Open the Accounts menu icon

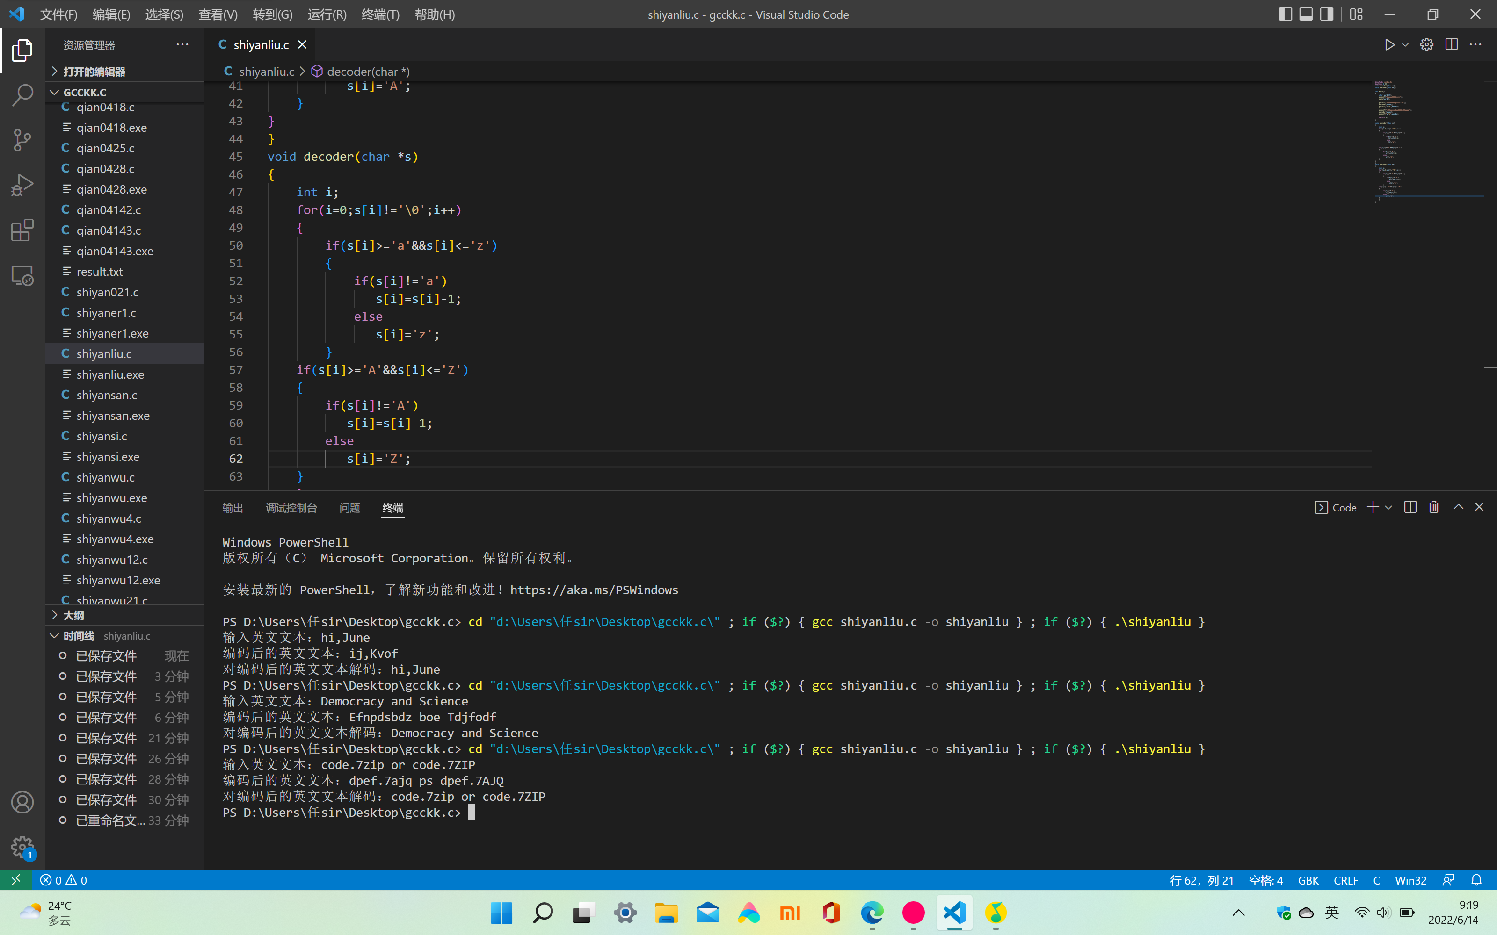(22, 802)
